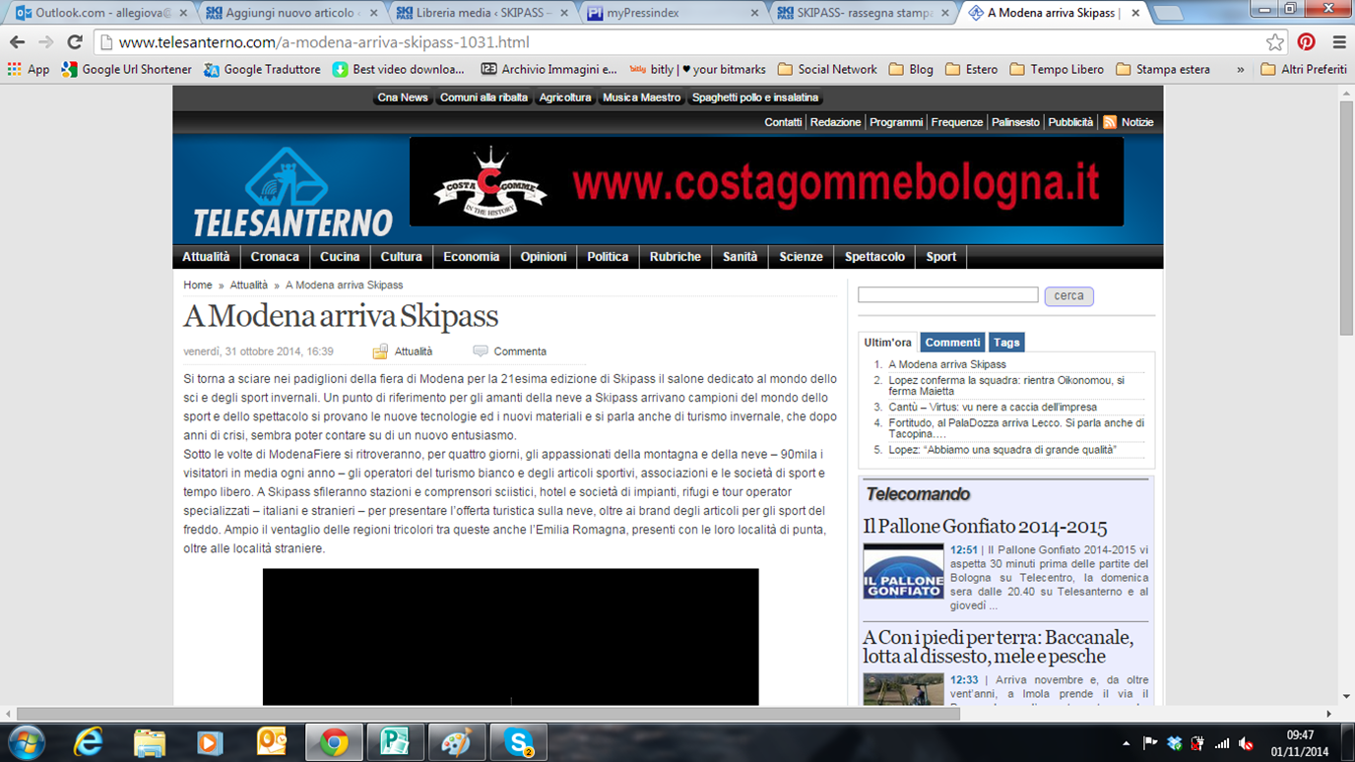The height and width of the screenshot is (762, 1355).
Task: Switch to Aggiungi nuovo articolo tab
Action: [x=290, y=13]
